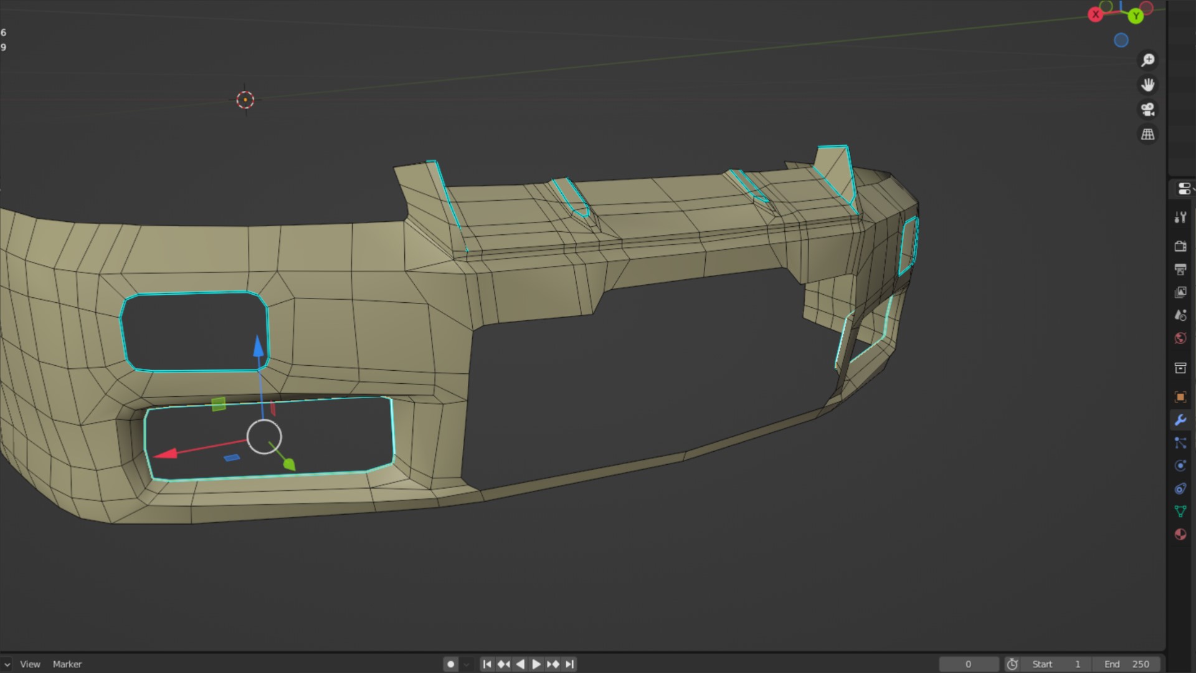Screen dimensions: 1196x673
Task: Open the Particles properties tab
Action: click(x=1180, y=443)
